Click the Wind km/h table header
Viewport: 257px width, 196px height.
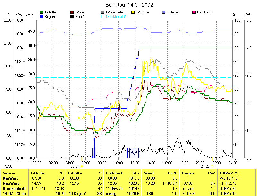[161, 173]
